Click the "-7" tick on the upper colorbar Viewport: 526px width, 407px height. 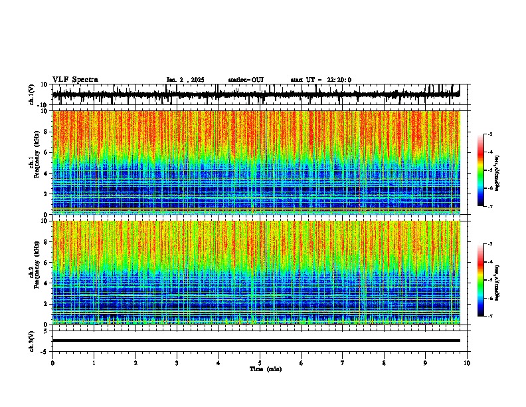pos(489,206)
